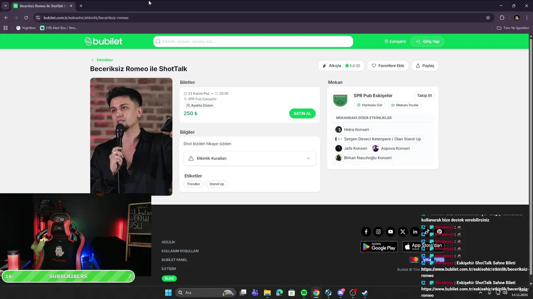Open the X social icon in footer
Screen dimensions: 533x299
[x=403, y=232]
